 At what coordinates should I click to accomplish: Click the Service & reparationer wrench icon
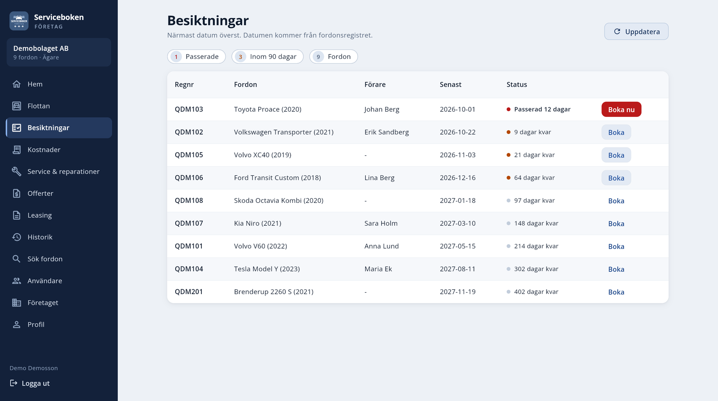17,172
